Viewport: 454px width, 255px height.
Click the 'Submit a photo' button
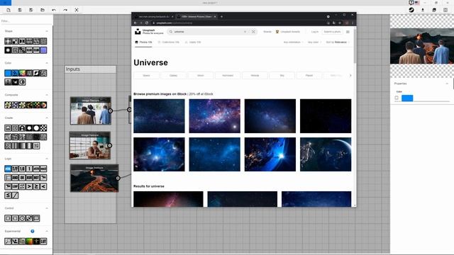click(x=332, y=32)
